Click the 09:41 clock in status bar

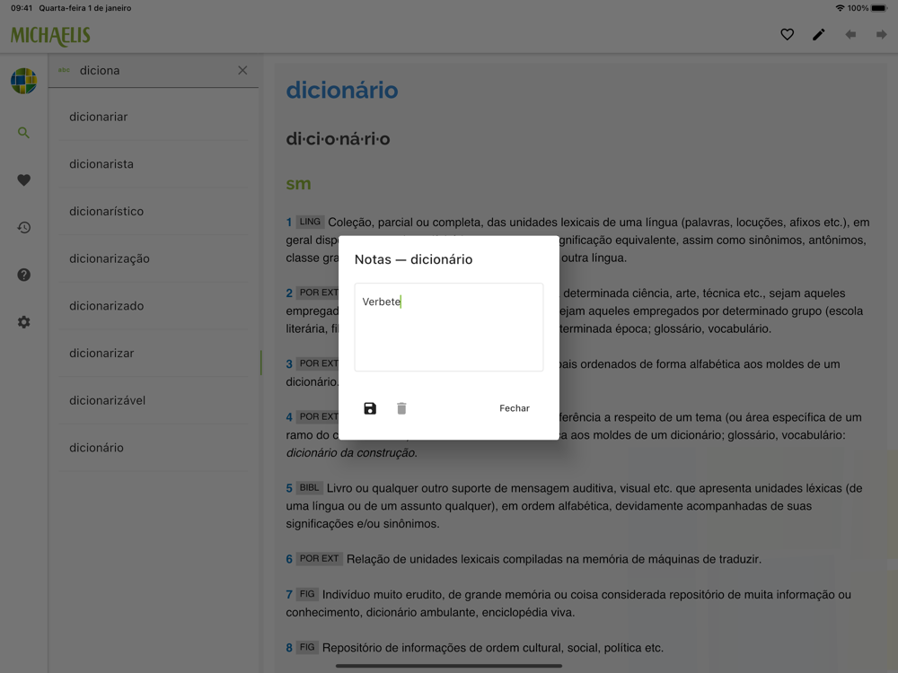[22, 8]
